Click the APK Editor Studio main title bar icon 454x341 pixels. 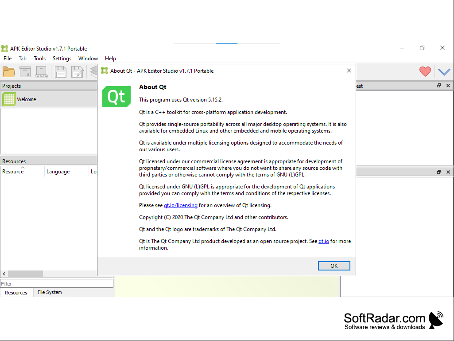[x=4, y=48]
